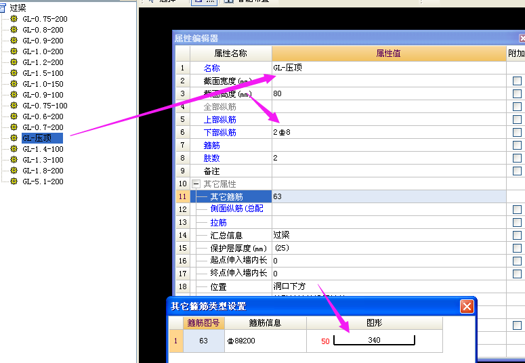Toggle 附加 checkbox for 备注 row
525x363 pixels.
(517, 171)
